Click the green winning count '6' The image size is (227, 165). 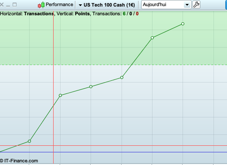[124, 14]
